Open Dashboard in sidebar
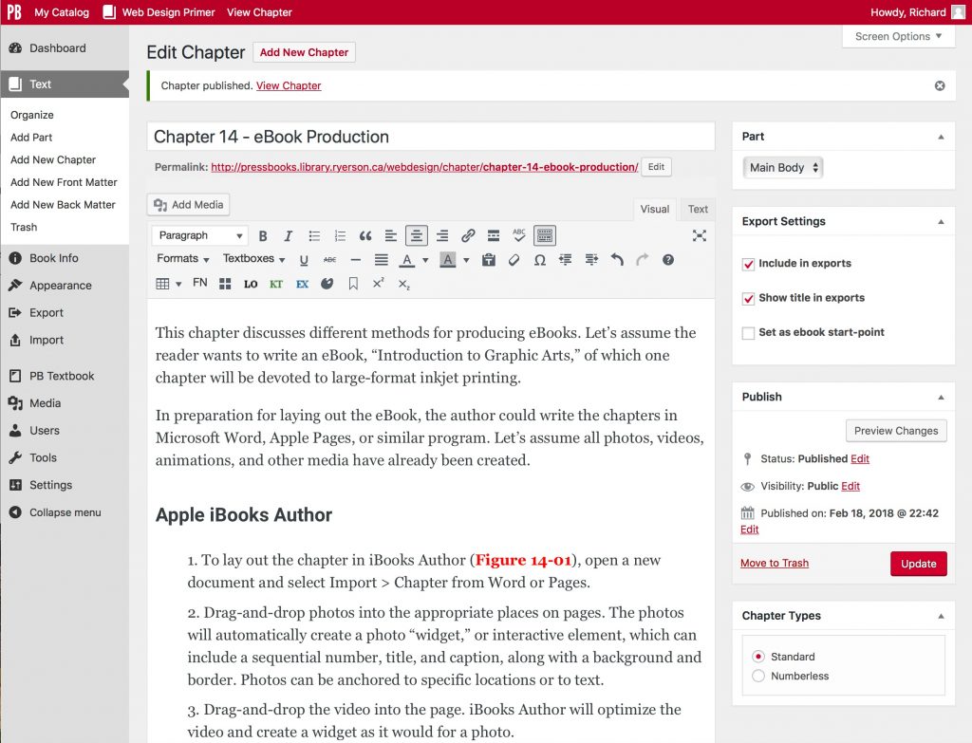The image size is (972, 743). pos(58,48)
